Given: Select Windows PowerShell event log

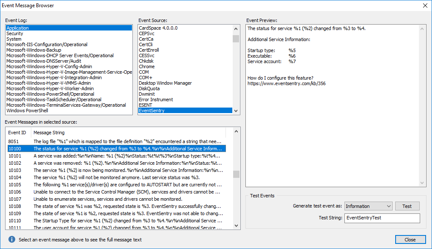Looking at the screenshot, I should pos(69,111).
